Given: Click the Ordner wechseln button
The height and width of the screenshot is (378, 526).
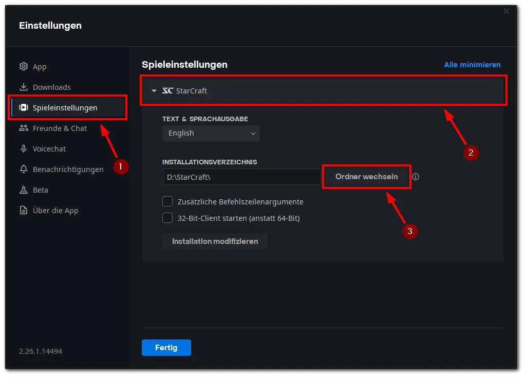Looking at the screenshot, I should coord(366,177).
